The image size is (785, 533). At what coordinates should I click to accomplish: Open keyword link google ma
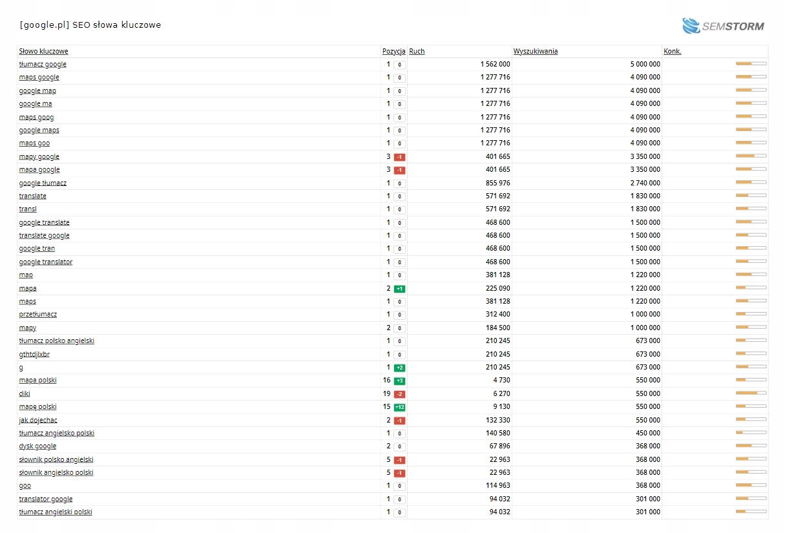36,104
